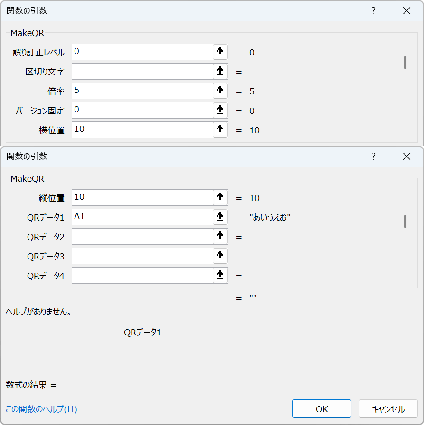The image size is (424, 425).
Task: Click inside the empty 区切り文字 input field
Action: click(142, 71)
